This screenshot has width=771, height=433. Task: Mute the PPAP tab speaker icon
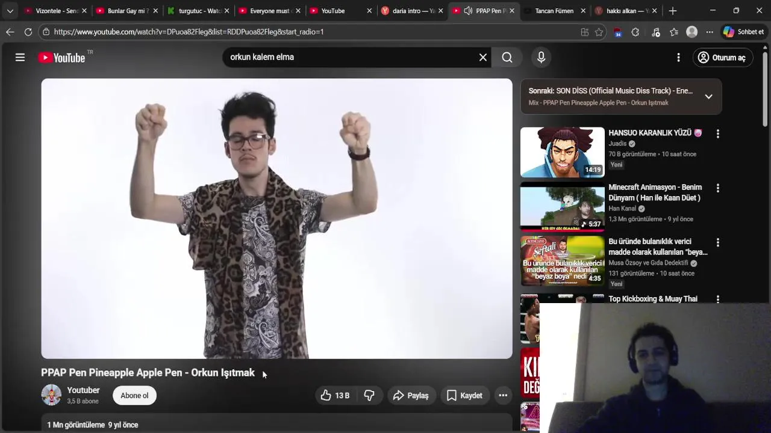(468, 11)
